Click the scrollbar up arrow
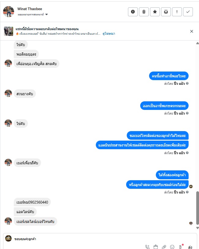199x249 pixels. click(197, 43)
